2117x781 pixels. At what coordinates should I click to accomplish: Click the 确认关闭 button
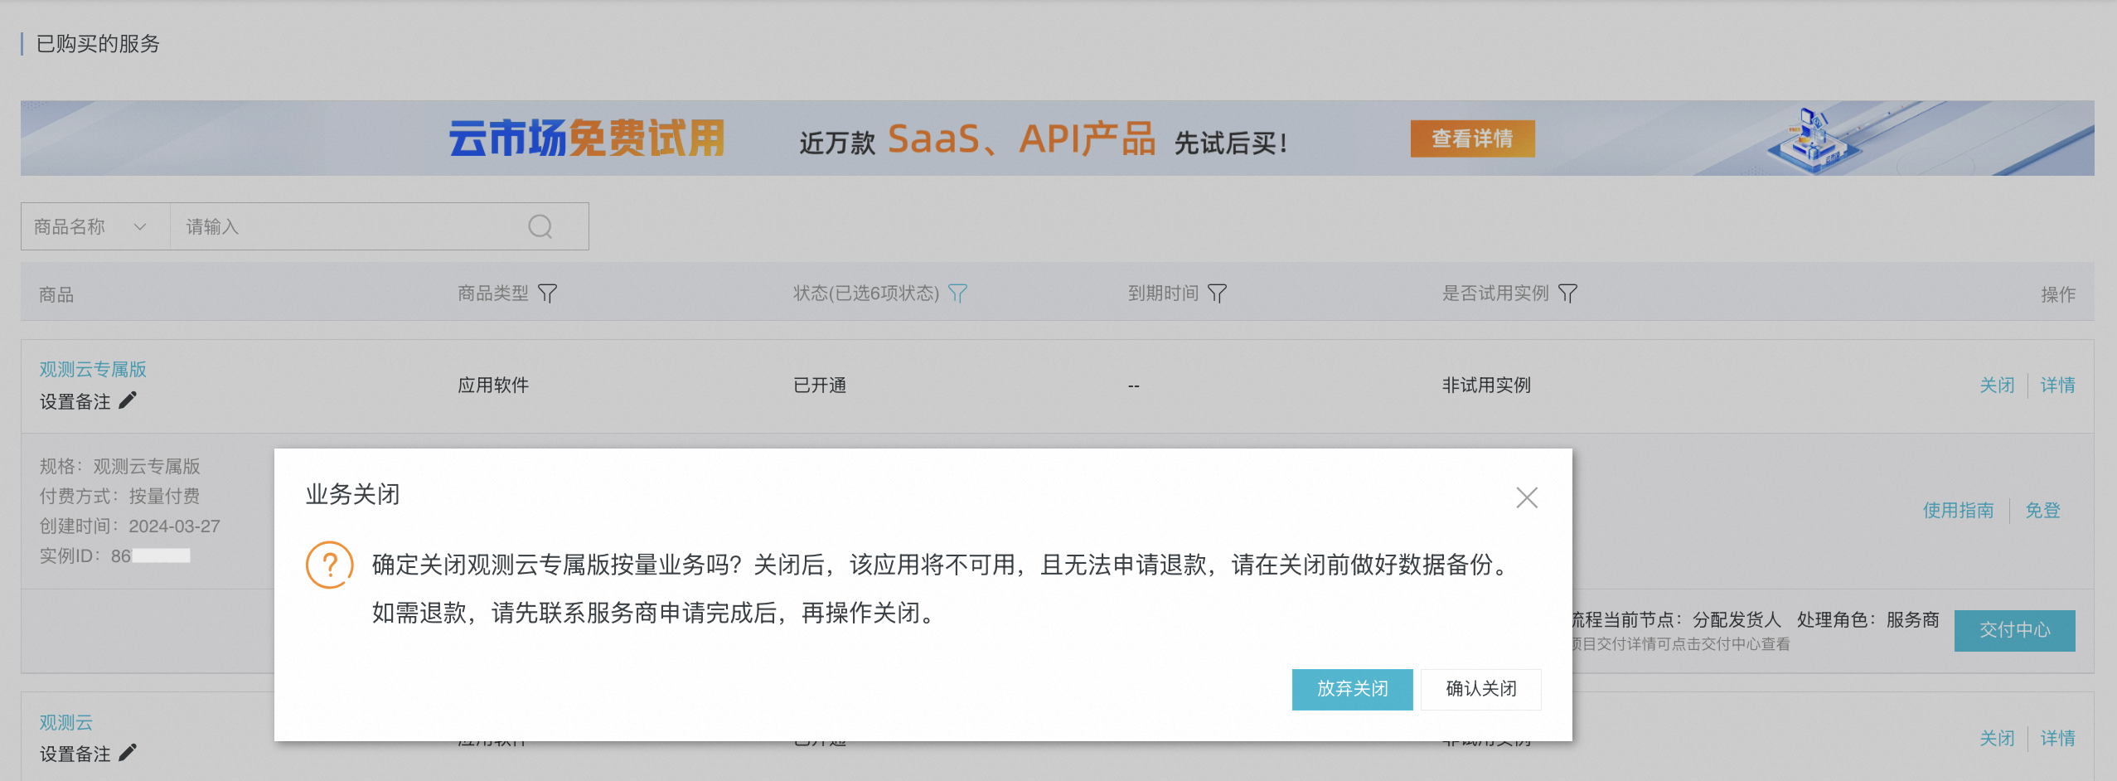pyautogui.click(x=1480, y=689)
